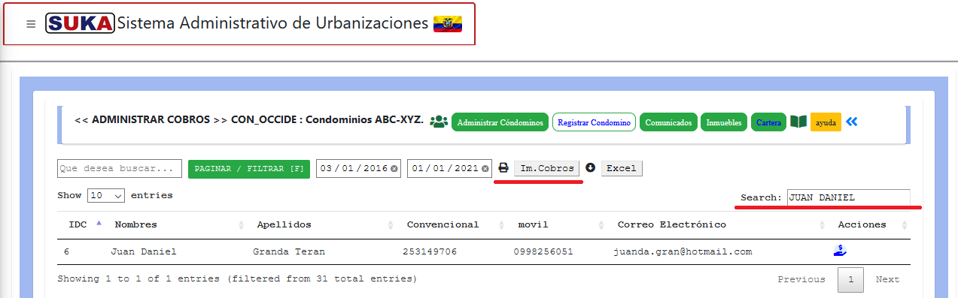Open the Comunicados section
Image resolution: width=958 pixels, height=298 pixels.
668,122
